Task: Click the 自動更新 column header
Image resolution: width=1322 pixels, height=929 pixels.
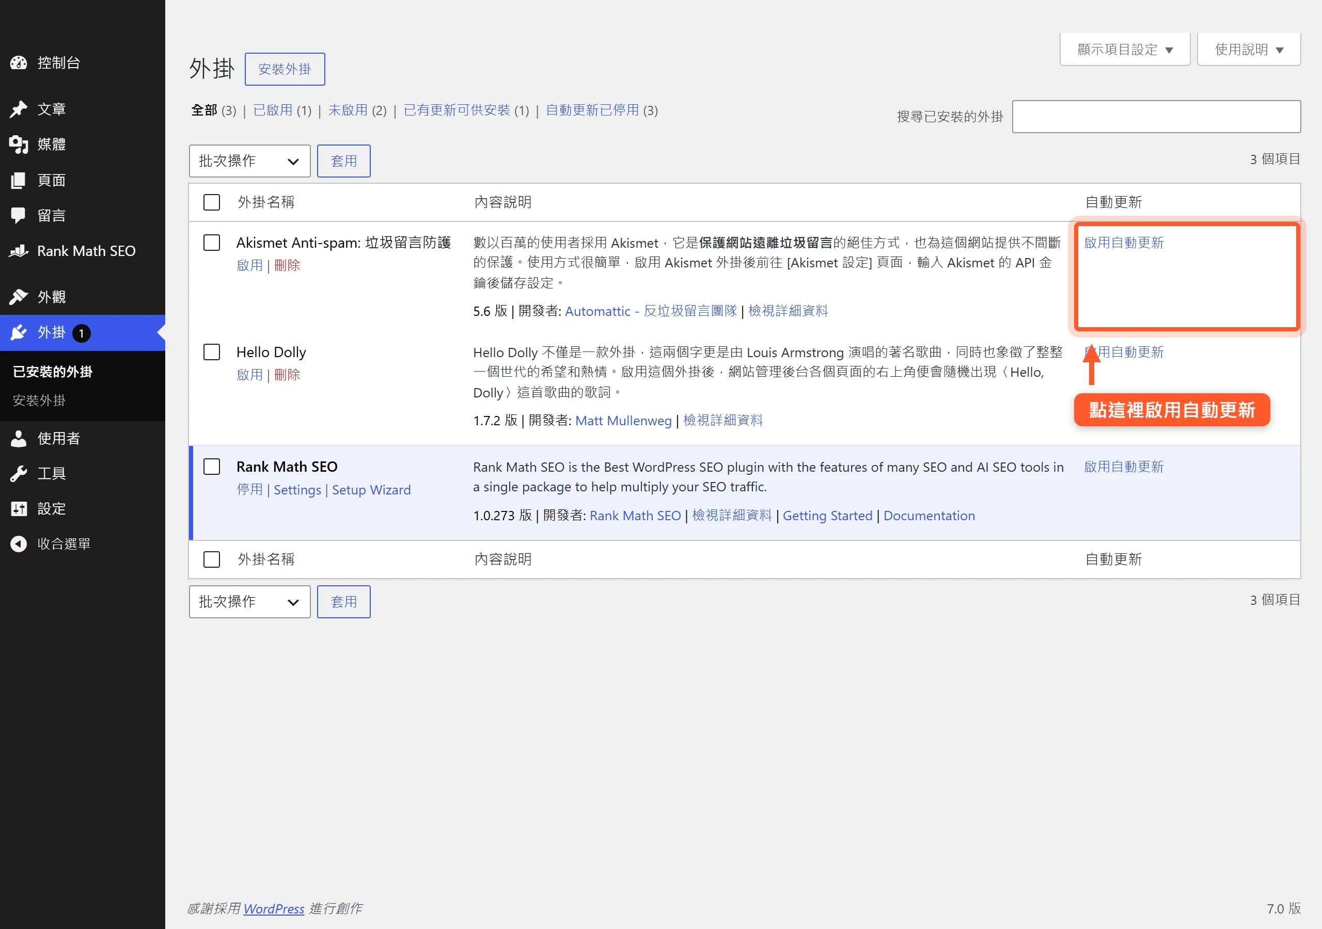Action: tap(1113, 202)
